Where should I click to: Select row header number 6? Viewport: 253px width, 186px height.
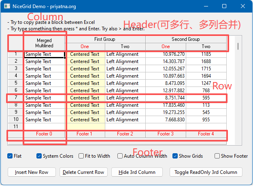pyautogui.click(x=16, y=90)
